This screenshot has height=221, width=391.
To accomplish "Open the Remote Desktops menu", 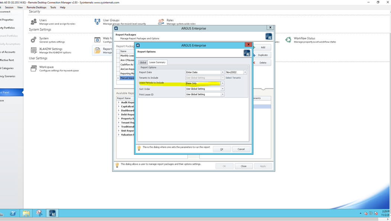I will (36, 7).
